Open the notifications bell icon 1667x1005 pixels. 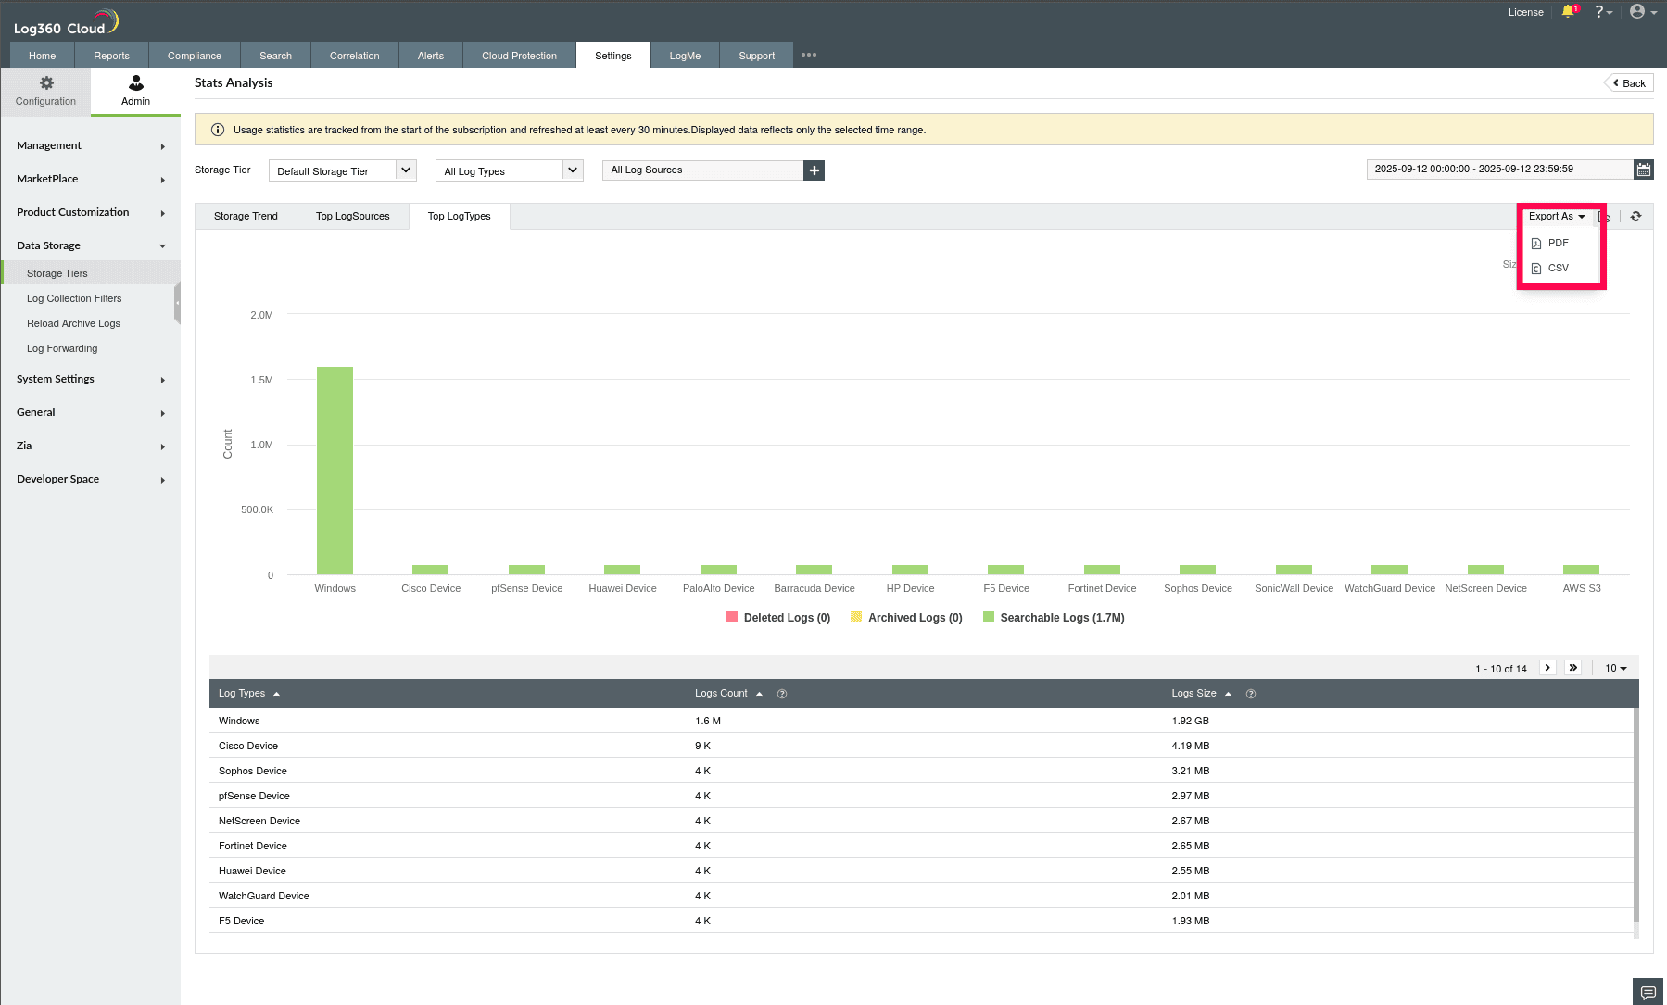[1568, 12]
